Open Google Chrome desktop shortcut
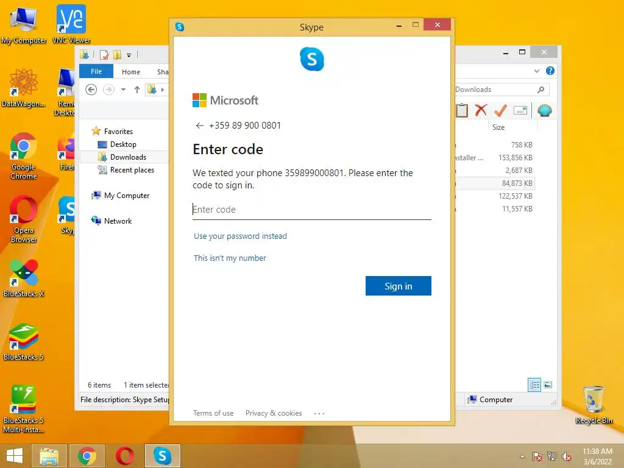624x468 pixels. (24, 157)
